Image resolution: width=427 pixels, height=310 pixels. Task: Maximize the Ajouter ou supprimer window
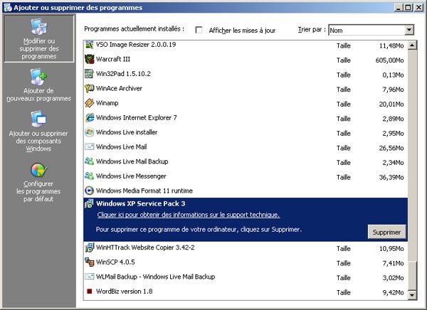coord(408,7)
